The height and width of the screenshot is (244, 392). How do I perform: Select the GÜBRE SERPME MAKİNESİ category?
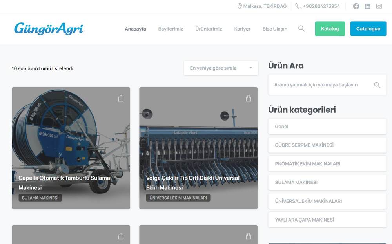tap(327, 145)
